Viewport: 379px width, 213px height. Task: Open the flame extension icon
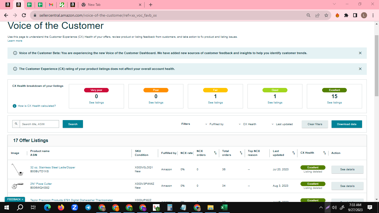point(337,16)
